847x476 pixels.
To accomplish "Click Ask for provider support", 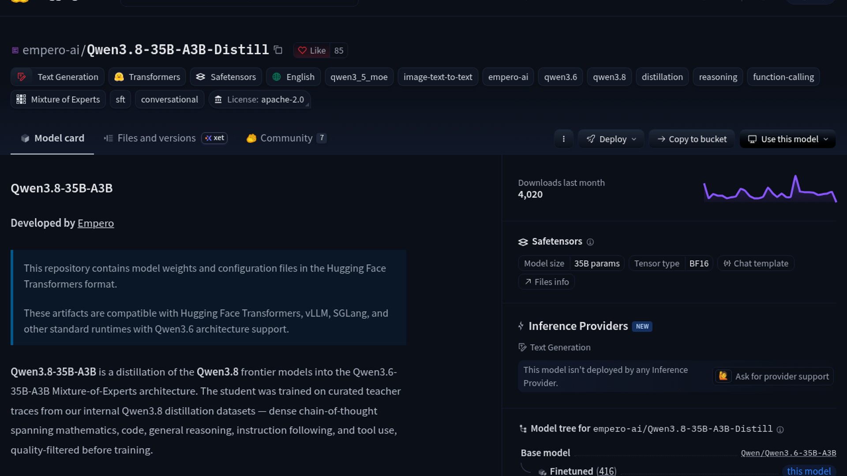I will 773,376.
